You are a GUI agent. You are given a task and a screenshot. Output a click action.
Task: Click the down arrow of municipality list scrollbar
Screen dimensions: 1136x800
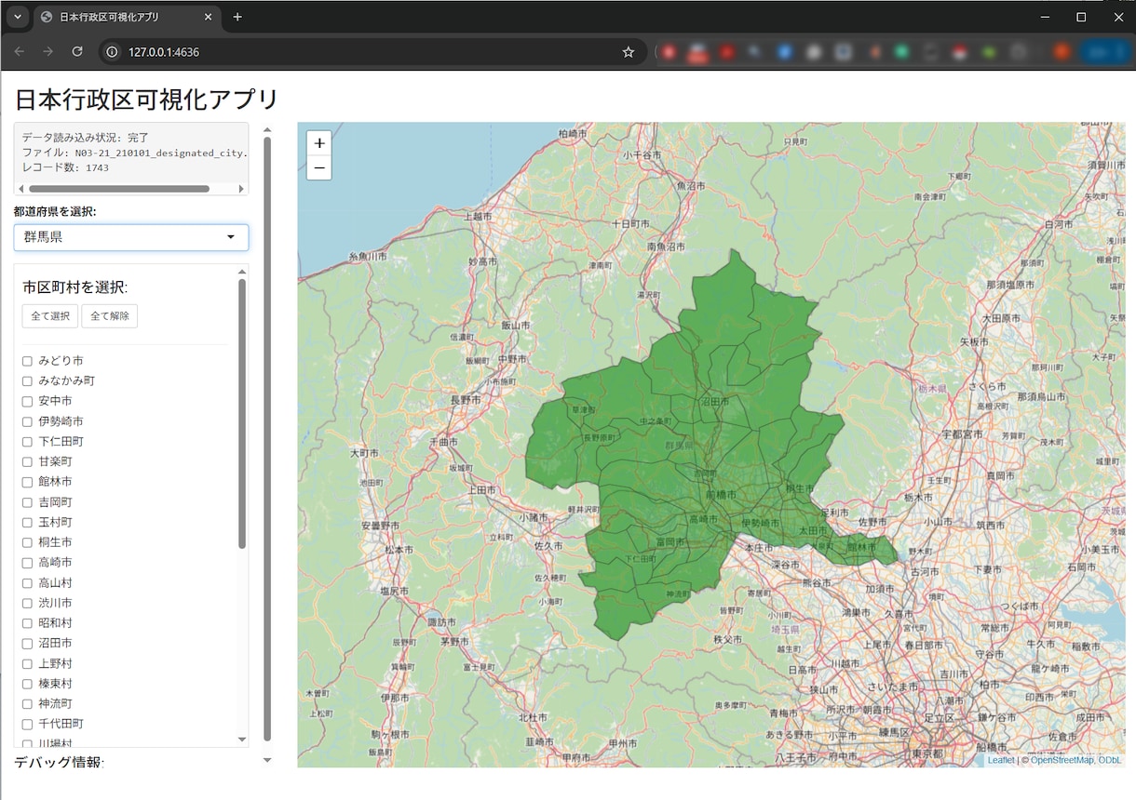coord(242,740)
